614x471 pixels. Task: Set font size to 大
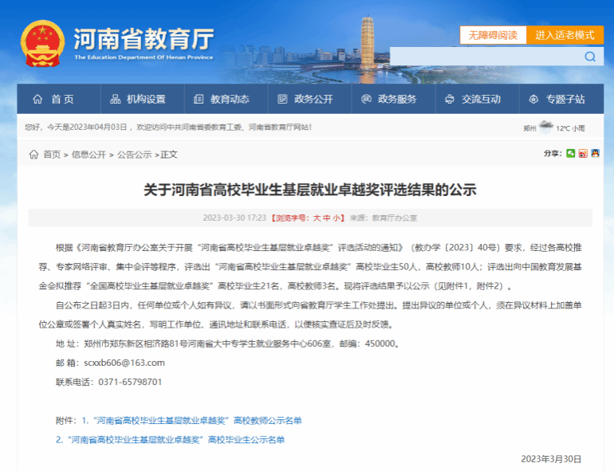point(316,218)
